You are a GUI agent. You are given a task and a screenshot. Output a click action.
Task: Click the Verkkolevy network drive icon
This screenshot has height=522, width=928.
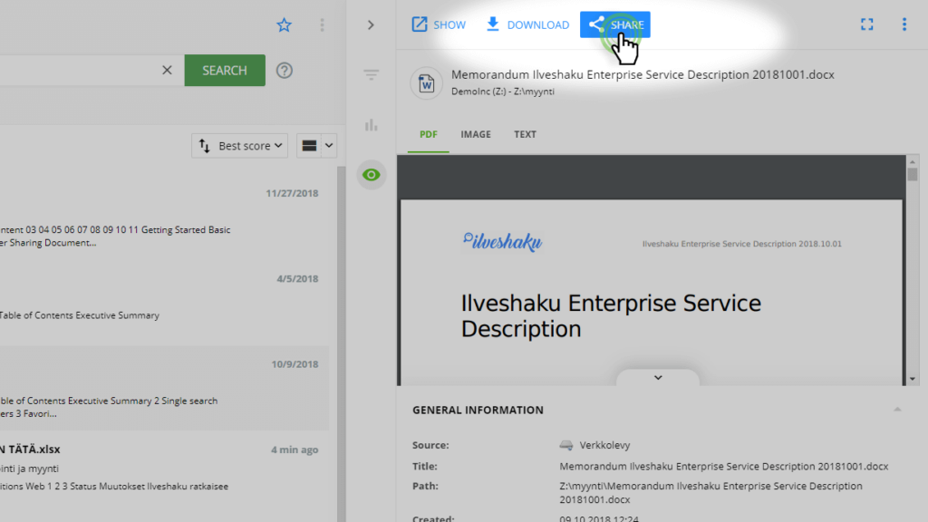pos(565,445)
